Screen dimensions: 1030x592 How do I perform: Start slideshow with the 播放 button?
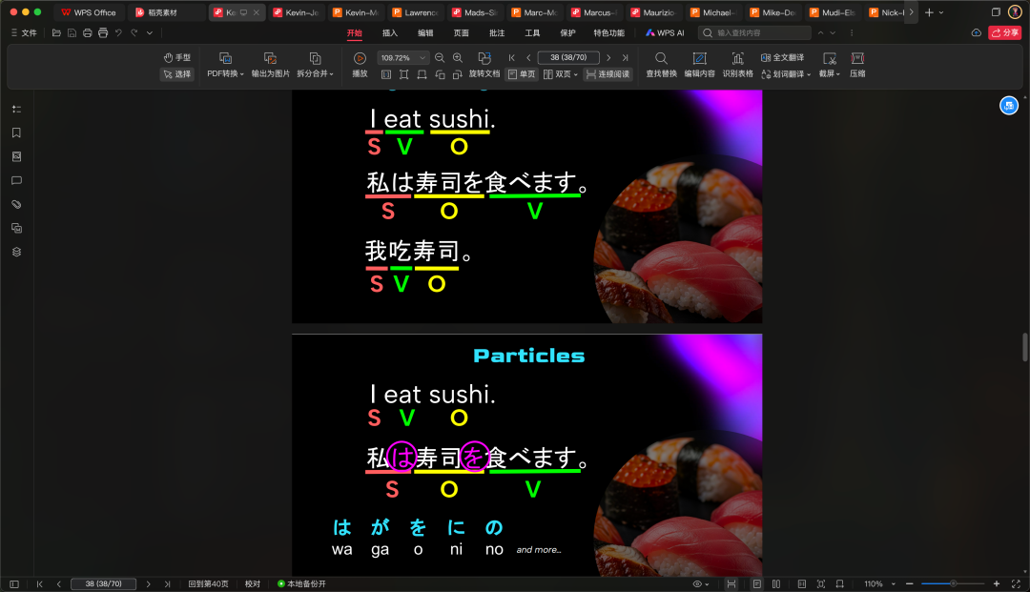[x=360, y=65]
